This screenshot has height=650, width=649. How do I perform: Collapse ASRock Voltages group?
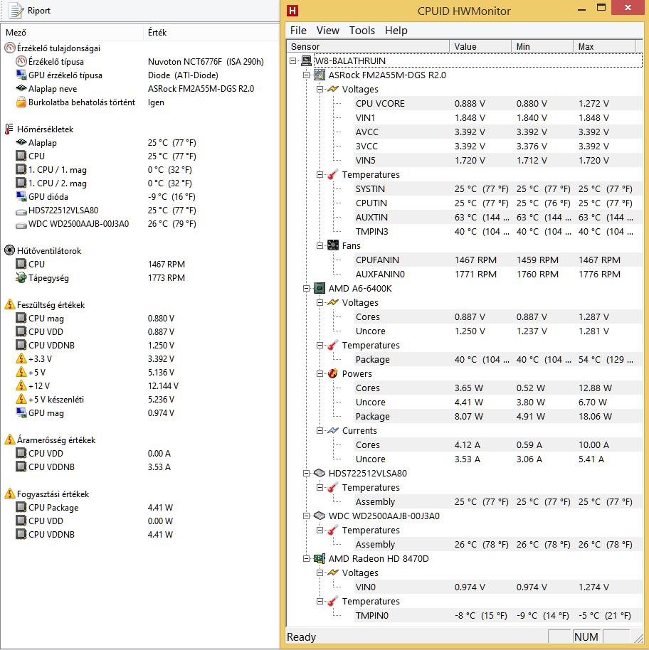click(x=320, y=89)
